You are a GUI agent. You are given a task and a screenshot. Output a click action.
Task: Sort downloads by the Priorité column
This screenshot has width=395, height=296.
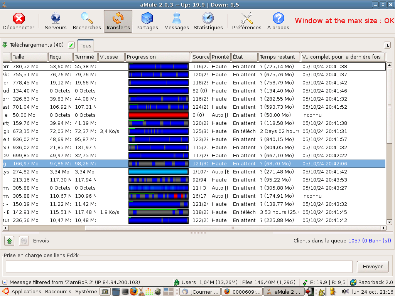click(220, 57)
